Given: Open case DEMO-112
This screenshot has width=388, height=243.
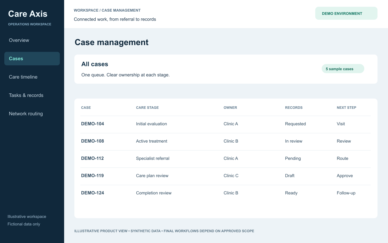Looking at the screenshot, I should pos(92,158).
